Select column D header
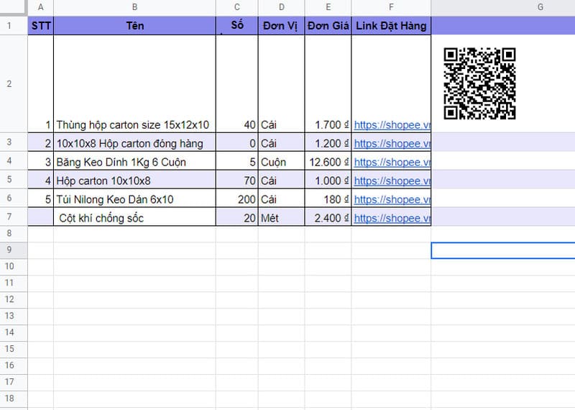This screenshot has width=575, height=410. pyautogui.click(x=281, y=7)
